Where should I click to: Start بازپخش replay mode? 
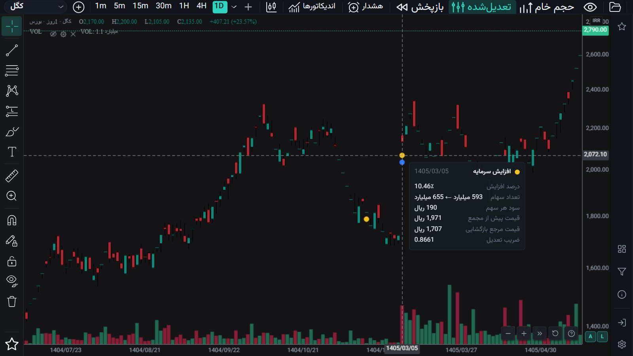click(420, 7)
